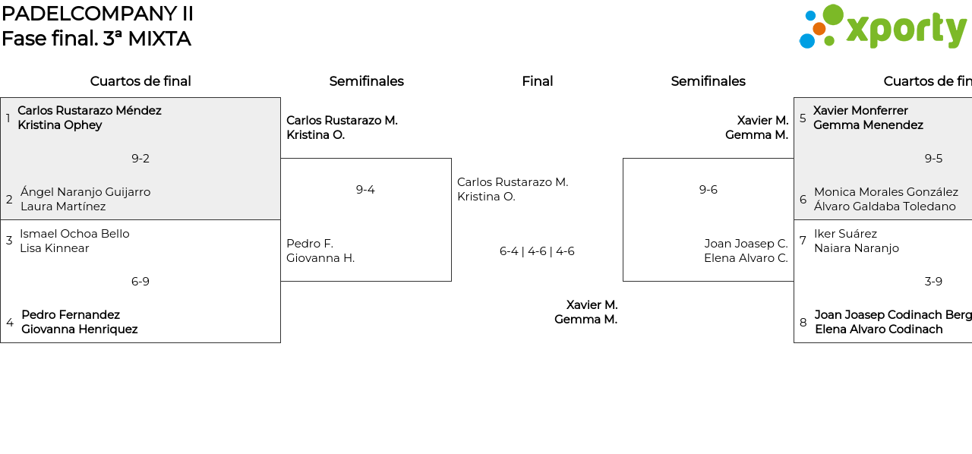Click the final score 6-4 | 4-6 | 4-6
The height and width of the screenshot is (454, 972).
pyautogui.click(x=537, y=251)
